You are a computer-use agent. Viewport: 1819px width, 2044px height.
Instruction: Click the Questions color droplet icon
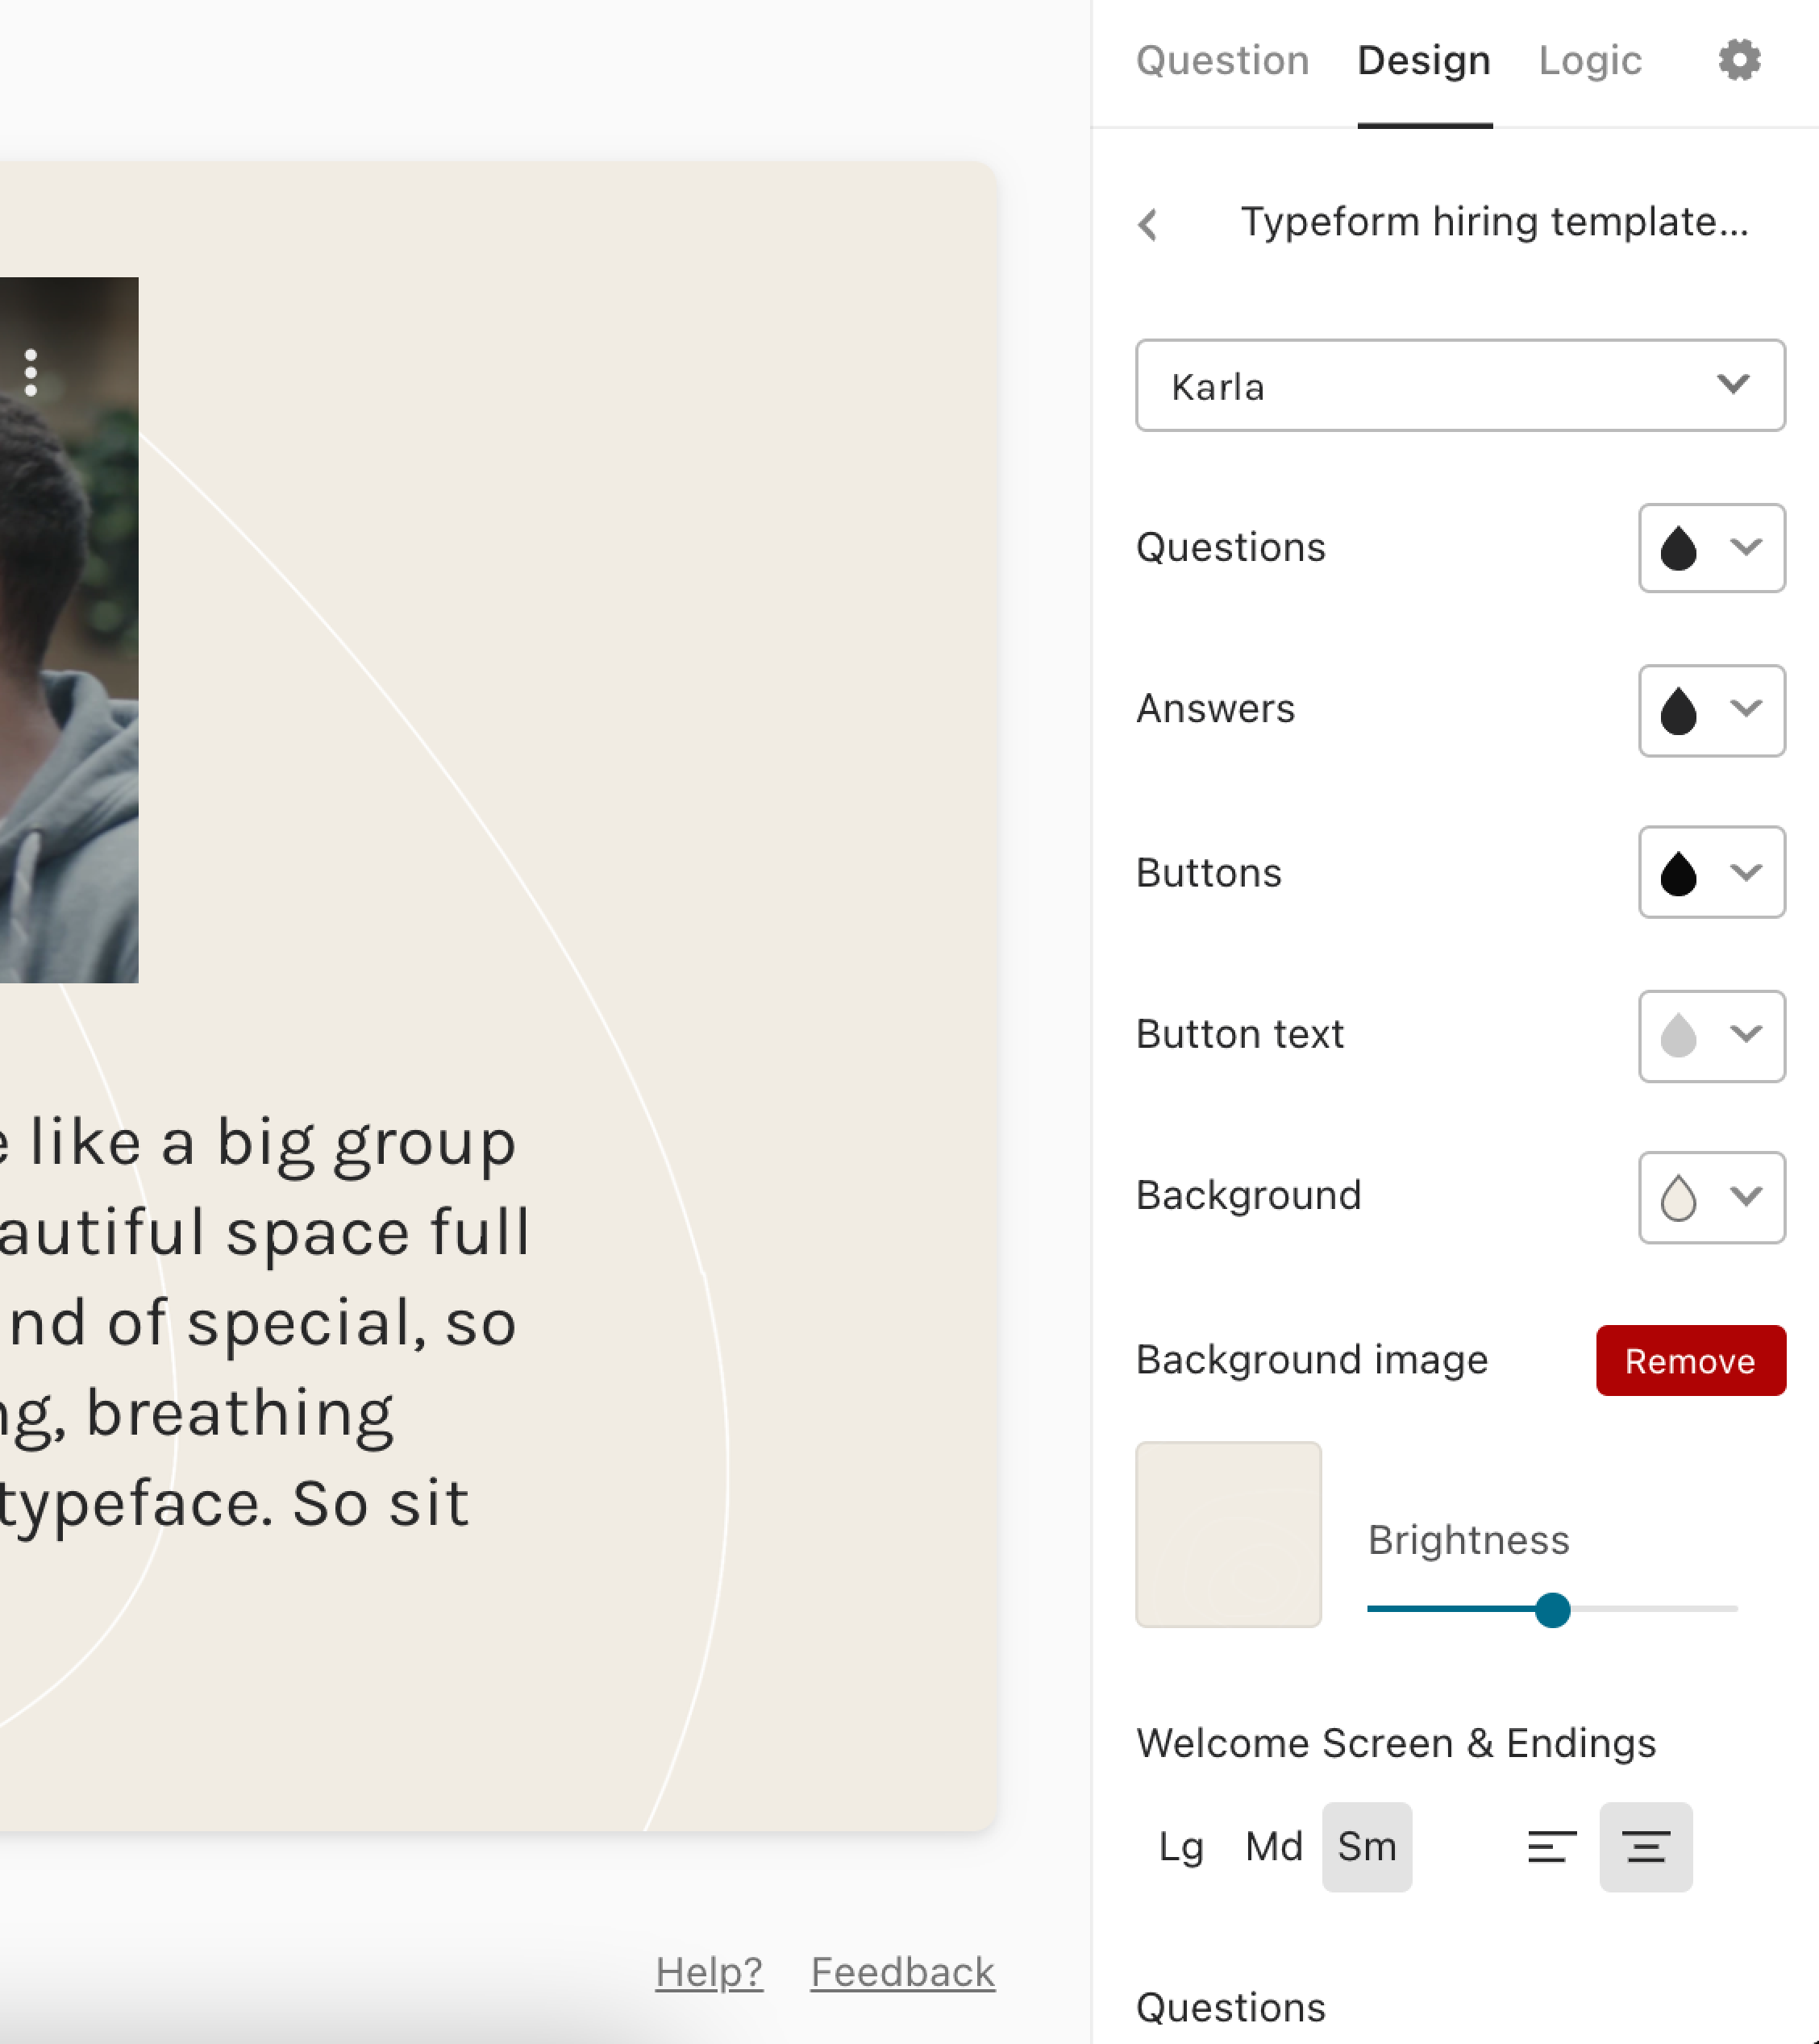coord(1678,548)
